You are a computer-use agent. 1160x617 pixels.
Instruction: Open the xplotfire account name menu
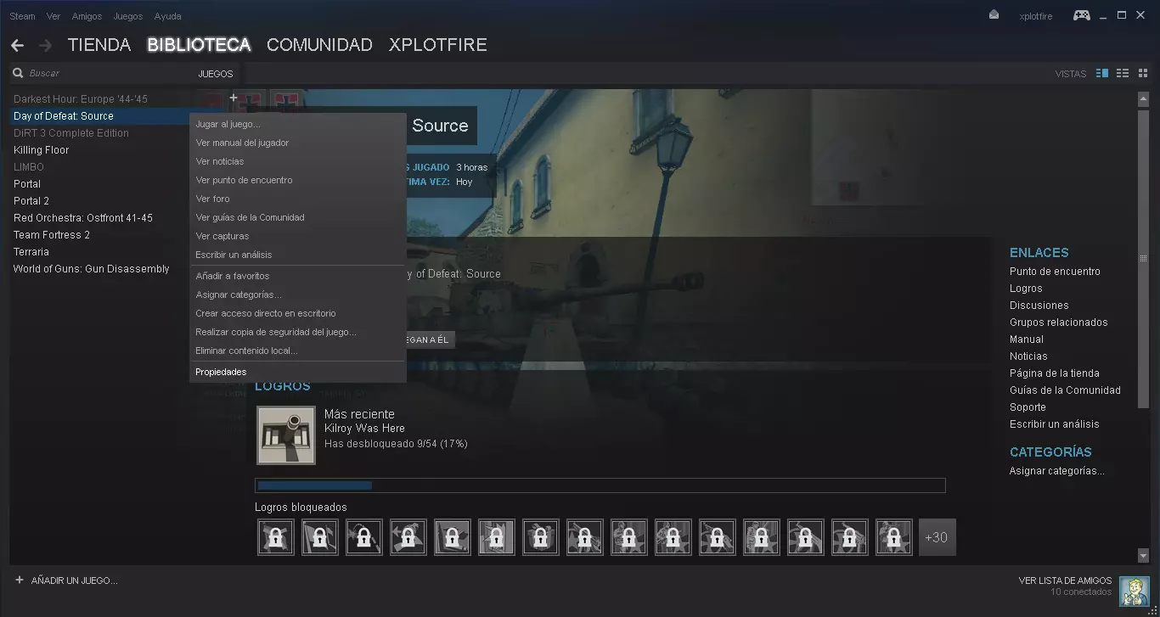(1035, 16)
